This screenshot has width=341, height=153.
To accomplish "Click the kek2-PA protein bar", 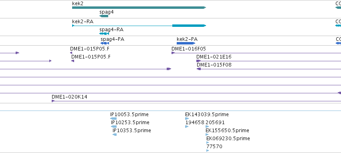I will [186, 43].
